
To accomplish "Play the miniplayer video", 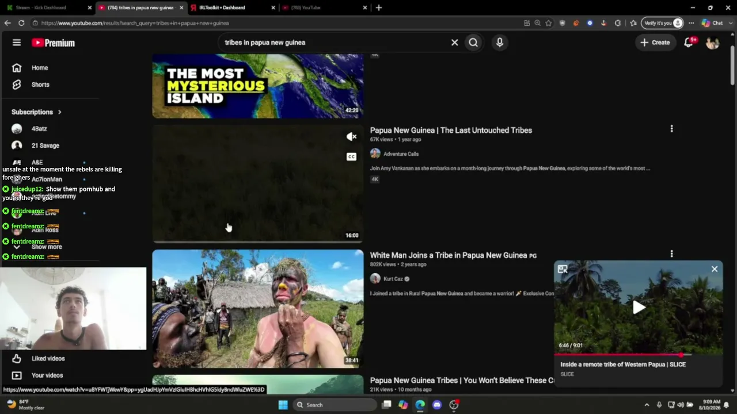I will [639, 308].
